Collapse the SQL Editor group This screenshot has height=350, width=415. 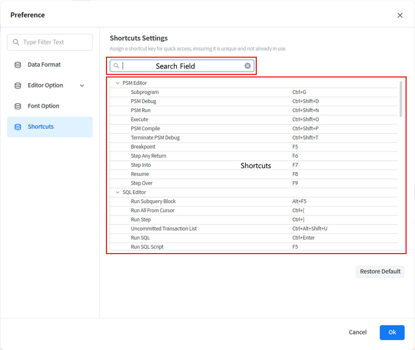pyautogui.click(x=118, y=192)
